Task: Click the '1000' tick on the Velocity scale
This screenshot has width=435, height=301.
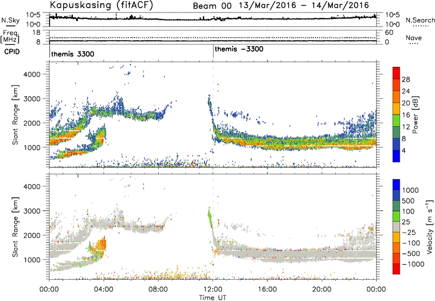Action: (410, 190)
